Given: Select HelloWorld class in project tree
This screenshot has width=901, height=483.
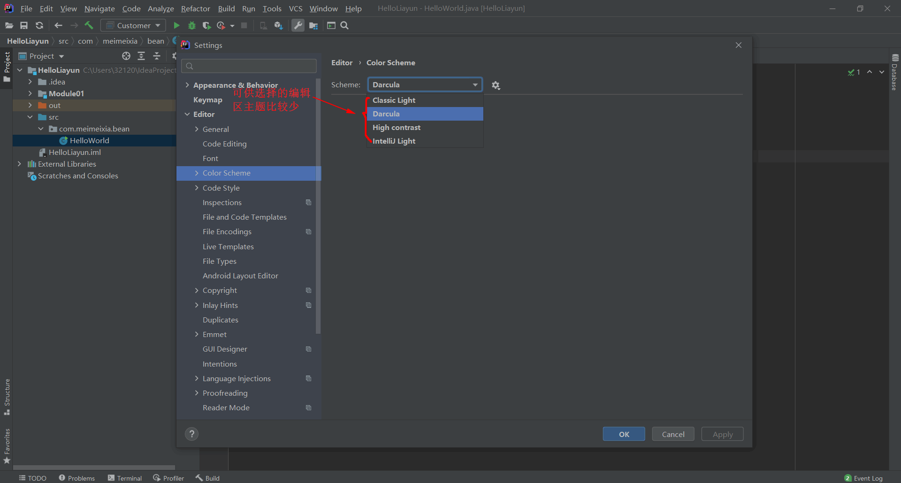Looking at the screenshot, I should tap(89, 140).
